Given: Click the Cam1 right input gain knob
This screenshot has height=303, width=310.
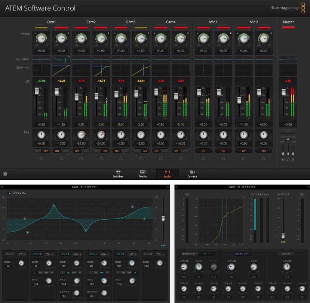Looking at the screenshot, I should point(61,39).
